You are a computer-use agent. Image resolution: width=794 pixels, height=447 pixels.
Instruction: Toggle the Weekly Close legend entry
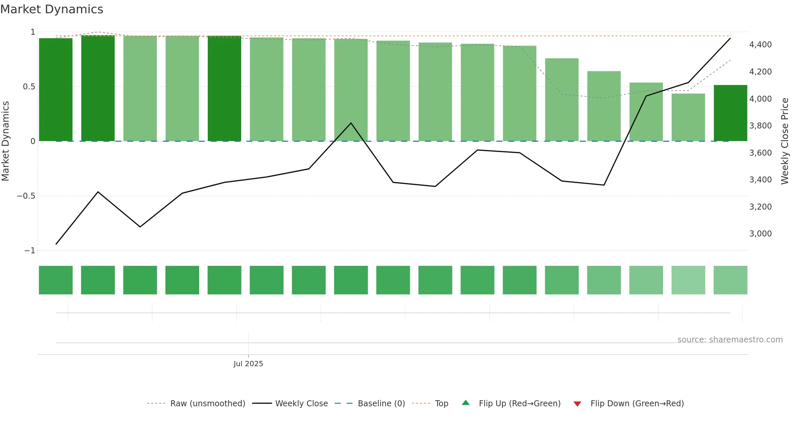click(x=290, y=403)
